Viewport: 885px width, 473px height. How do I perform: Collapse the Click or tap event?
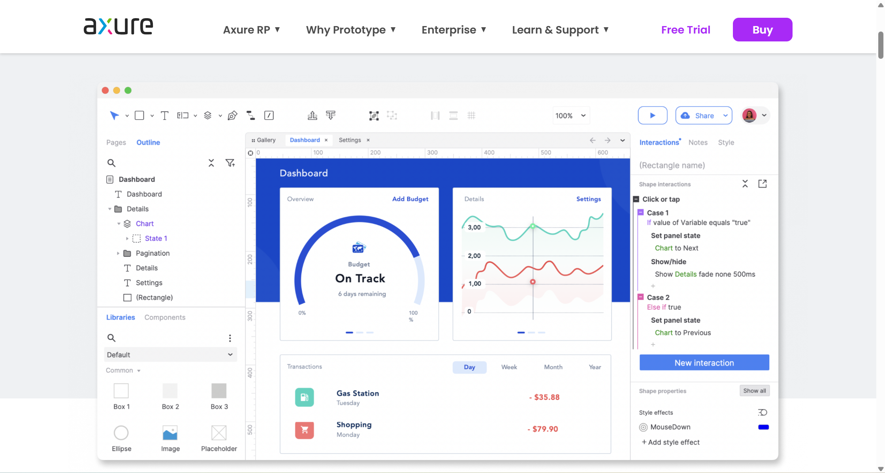coord(636,199)
